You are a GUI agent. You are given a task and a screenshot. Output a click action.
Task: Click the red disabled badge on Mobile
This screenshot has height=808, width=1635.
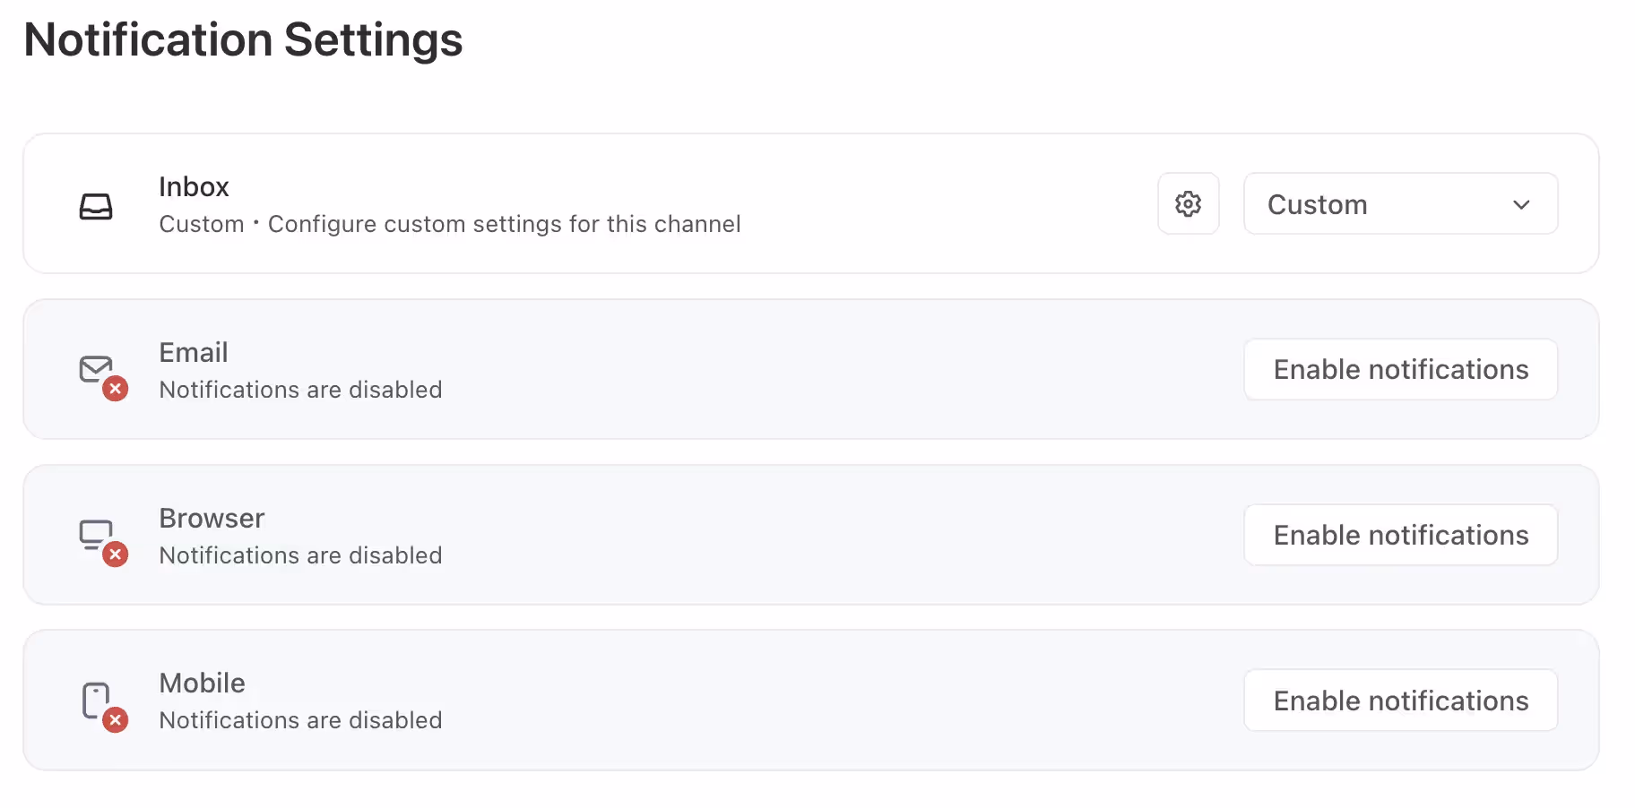pos(115,719)
